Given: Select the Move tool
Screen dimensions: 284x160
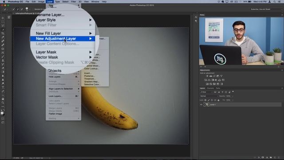Looking at the screenshot, I should [3, 18].
